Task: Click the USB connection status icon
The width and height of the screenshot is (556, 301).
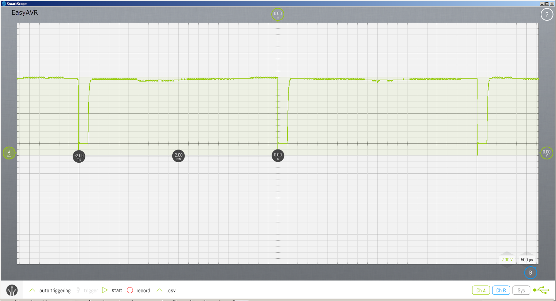Action: (x=541, y=290)
